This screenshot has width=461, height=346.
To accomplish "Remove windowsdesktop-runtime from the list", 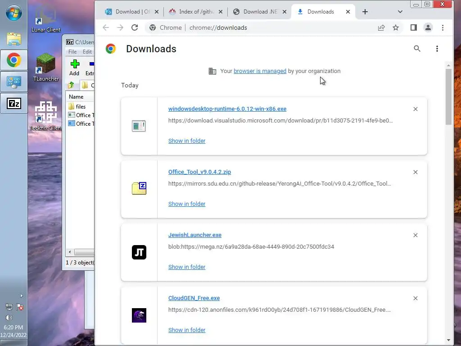I will 416,109.
